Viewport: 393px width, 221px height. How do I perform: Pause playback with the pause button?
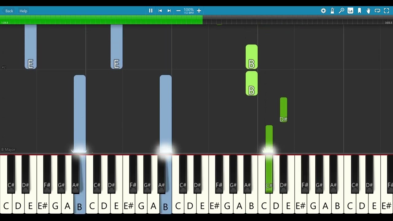[x=150, y=11]
